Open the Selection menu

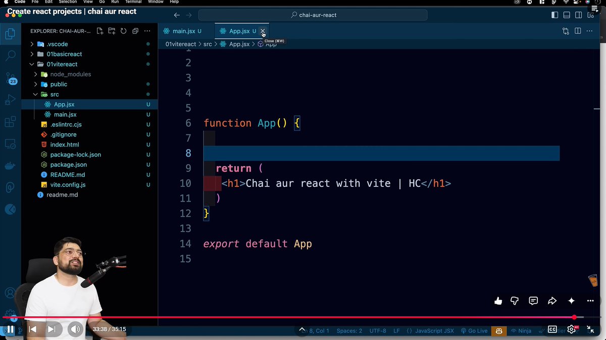tap(68, 2)
